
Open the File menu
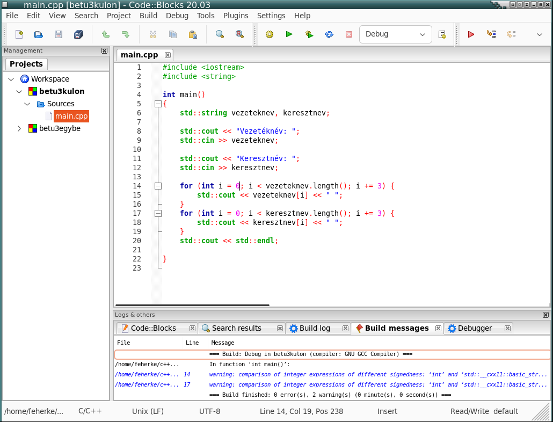12,16
